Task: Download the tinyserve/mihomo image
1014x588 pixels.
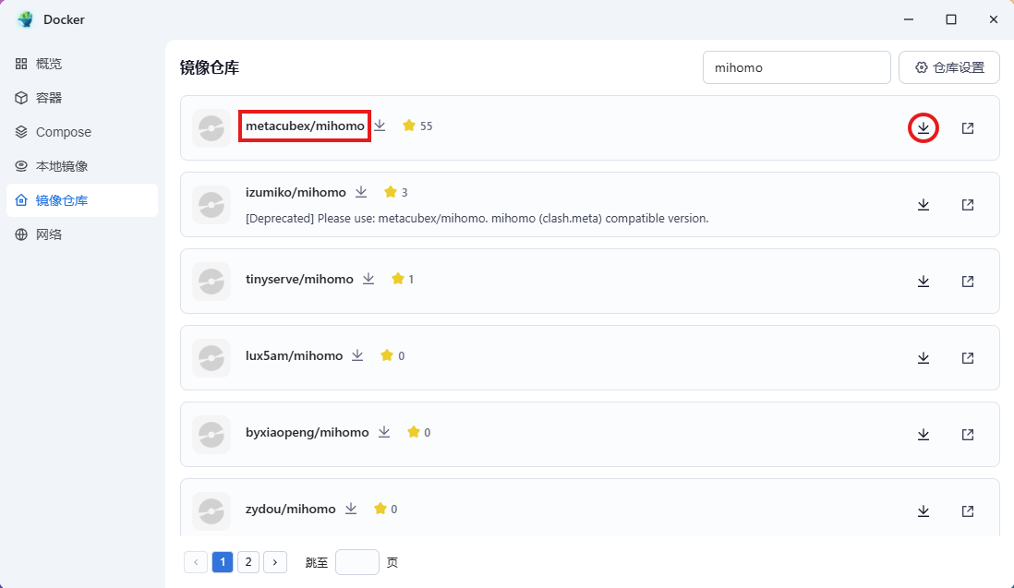Action: 923,281
